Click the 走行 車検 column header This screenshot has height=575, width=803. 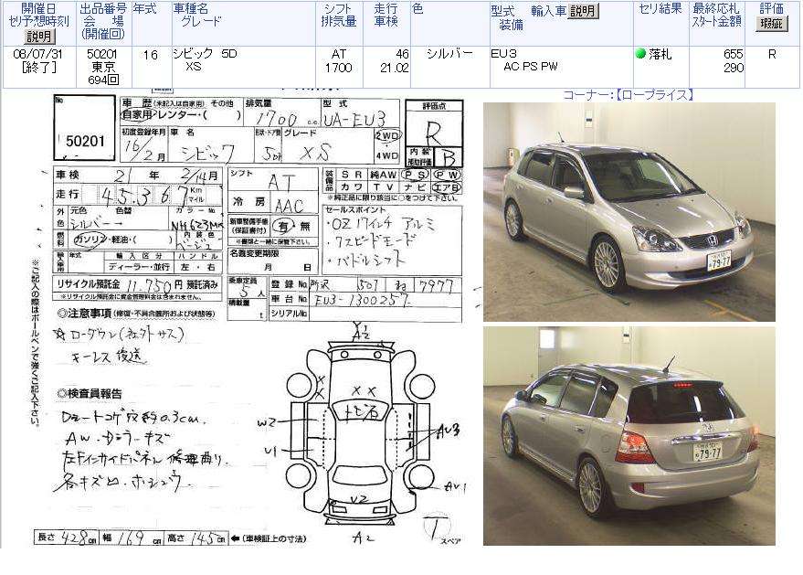tap(386, 15)
